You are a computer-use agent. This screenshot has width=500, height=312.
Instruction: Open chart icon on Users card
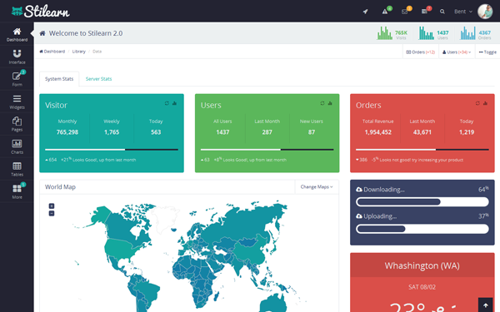[330, 103]
